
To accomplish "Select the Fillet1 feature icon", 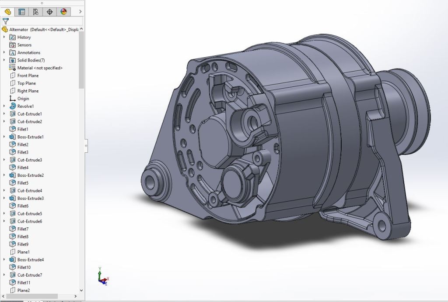I will coord(13,129).
